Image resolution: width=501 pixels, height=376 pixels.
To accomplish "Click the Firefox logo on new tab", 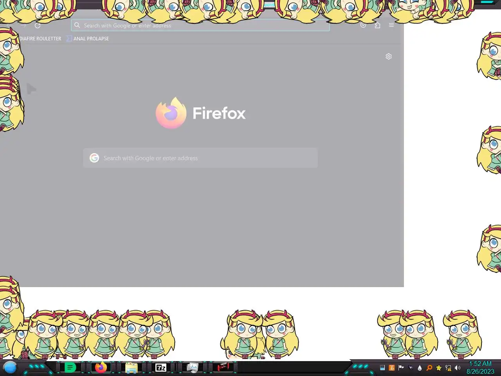I will point(201,113).
